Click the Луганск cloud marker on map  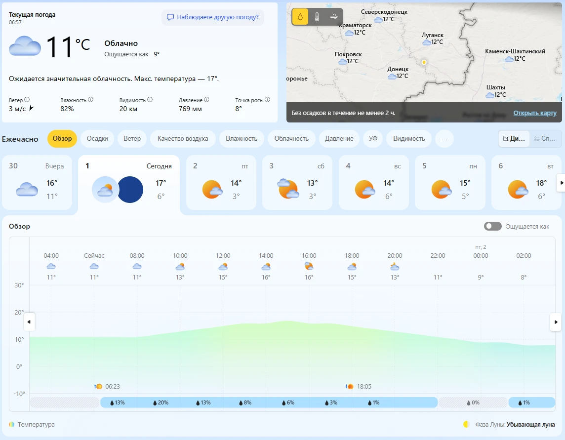tap(427, 42)
